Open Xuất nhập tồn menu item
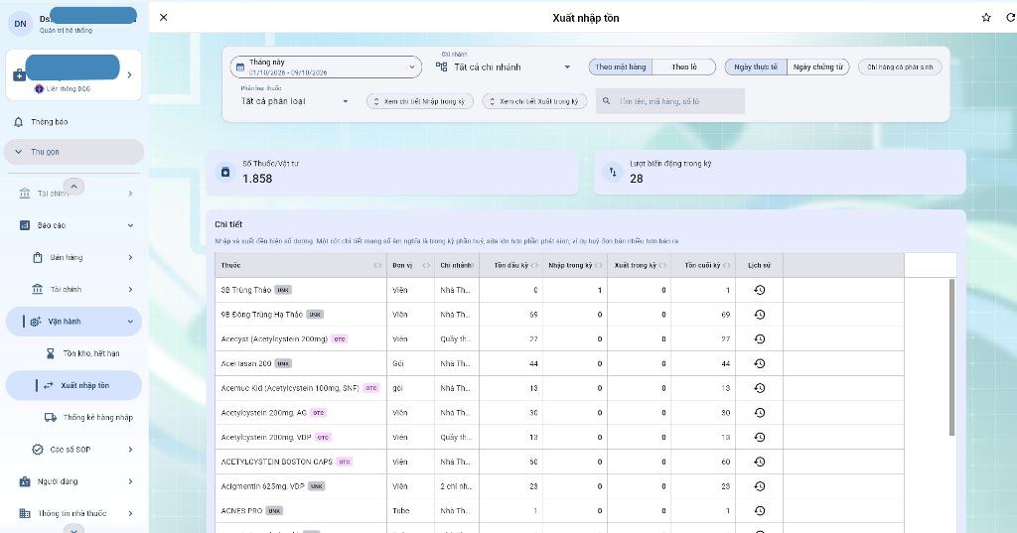The image size is (1017, 533). point(73,385)
